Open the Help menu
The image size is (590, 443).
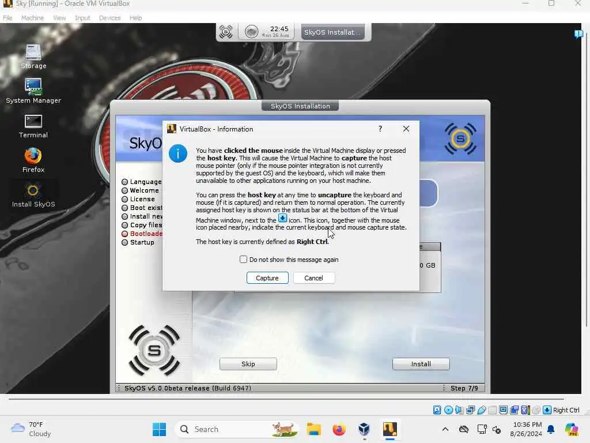point(135,18)
